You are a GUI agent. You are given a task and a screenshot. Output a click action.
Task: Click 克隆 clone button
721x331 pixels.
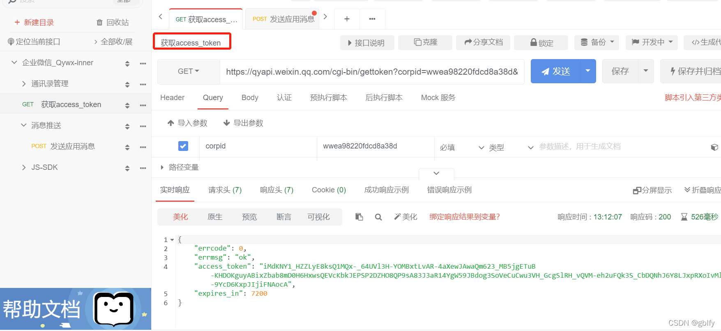tap(426, 42)
